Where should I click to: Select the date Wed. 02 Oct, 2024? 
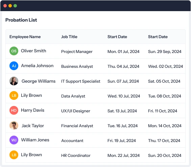click(165, 66)
